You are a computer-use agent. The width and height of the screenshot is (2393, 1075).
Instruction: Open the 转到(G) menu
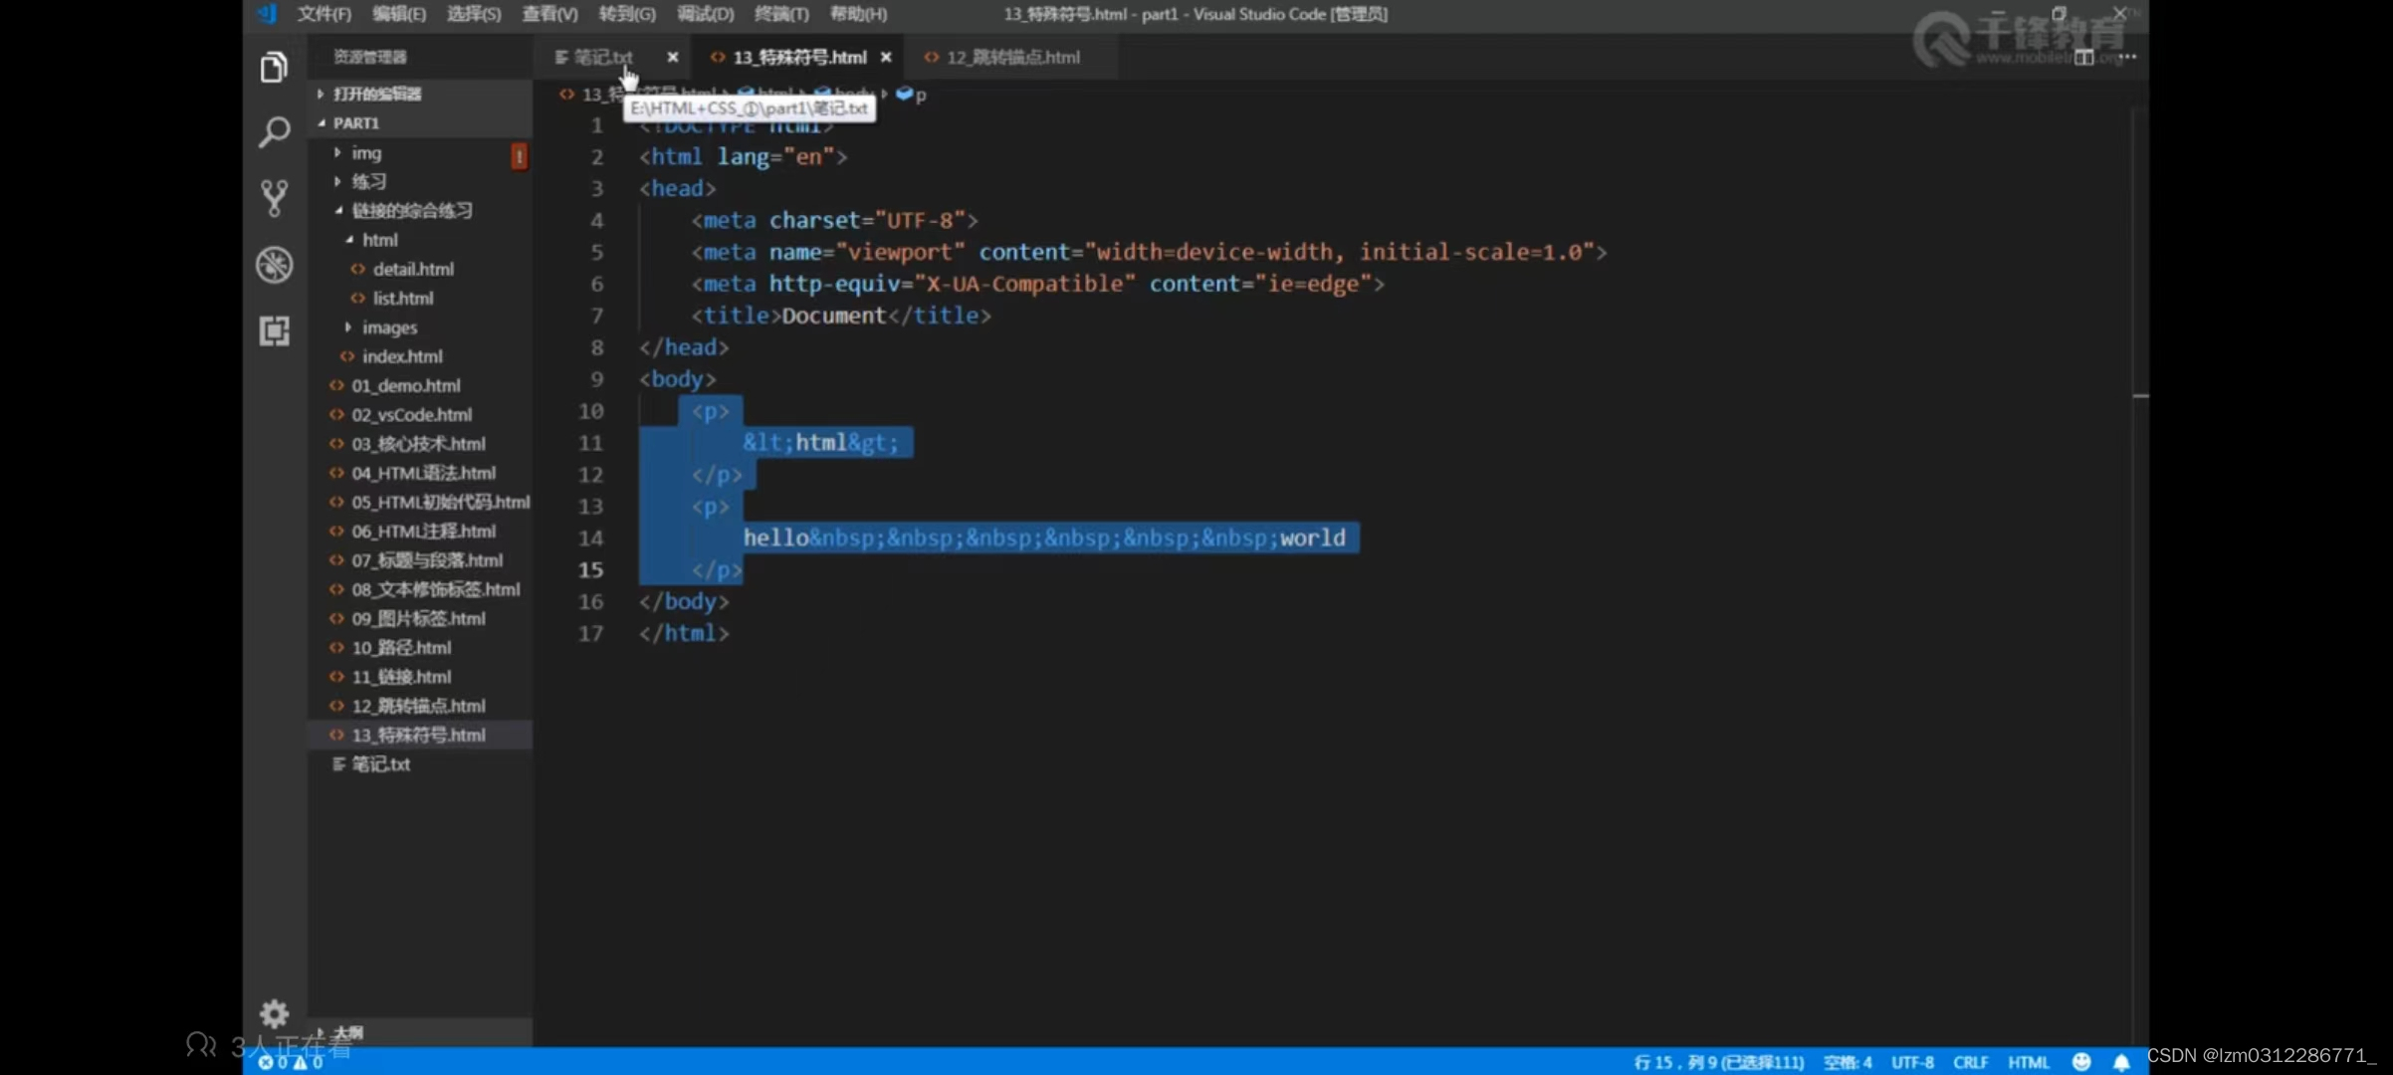point(627,14)
